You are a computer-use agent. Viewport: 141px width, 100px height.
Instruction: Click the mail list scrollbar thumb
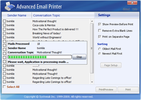(x=92, y=48)
